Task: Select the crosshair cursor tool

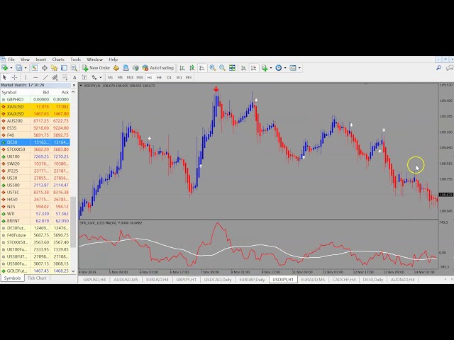Action: [x=15, y=77]
